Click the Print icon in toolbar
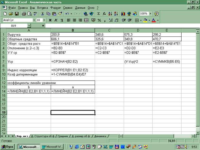Screen dimensions: 200x150 pyautogui.click(x=24, y=14)
